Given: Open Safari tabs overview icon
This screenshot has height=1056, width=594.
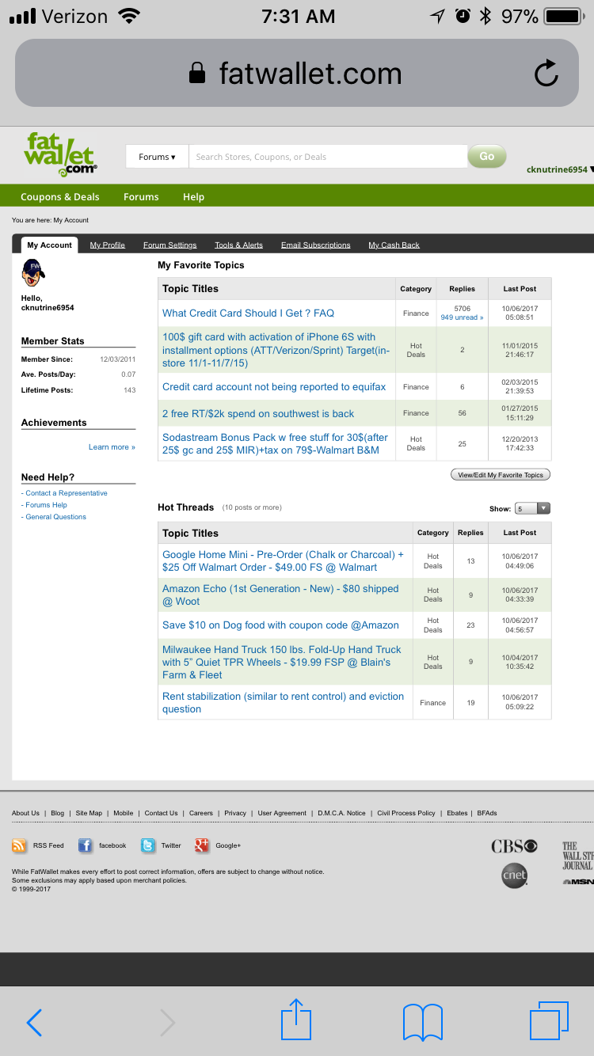Looking at the screenshot, I should click(x=549, y=1020).
